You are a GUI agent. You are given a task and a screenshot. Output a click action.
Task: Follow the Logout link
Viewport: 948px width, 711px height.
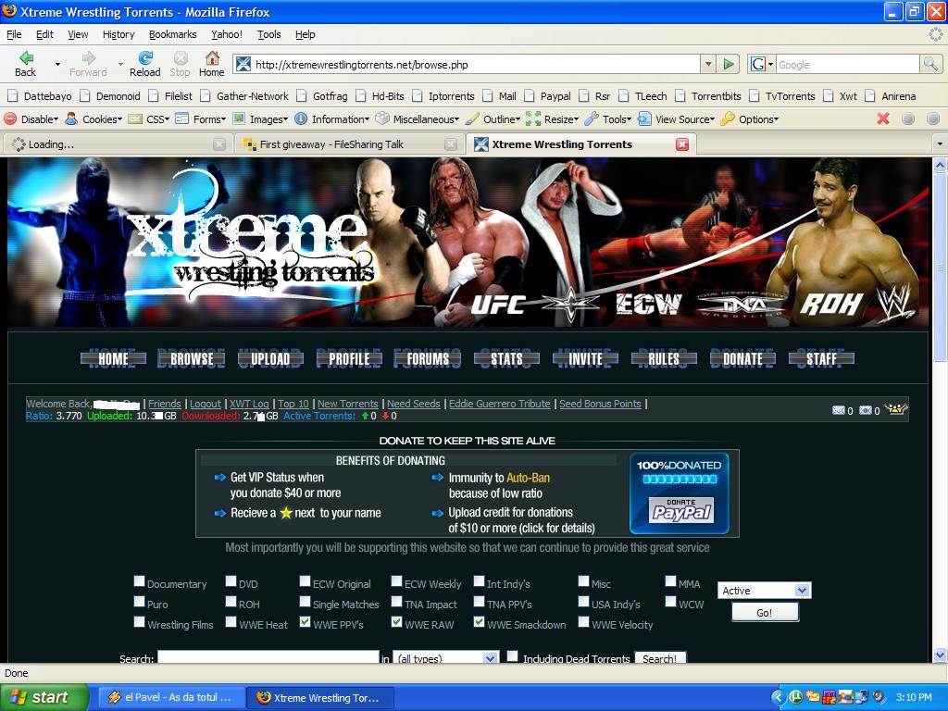(206, 404)
